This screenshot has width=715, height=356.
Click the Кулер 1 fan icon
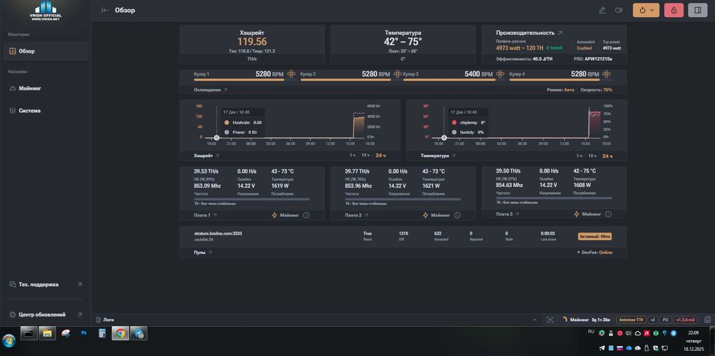[291, 73]
